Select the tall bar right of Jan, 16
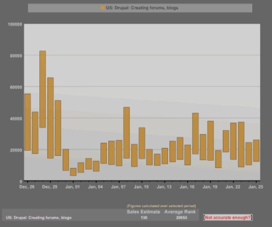Viewport: 272px width, 227px height. coord(195,133)
